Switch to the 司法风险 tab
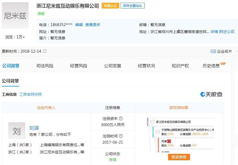238x165 pixels. pyautogui.click(x=45, y=66)
